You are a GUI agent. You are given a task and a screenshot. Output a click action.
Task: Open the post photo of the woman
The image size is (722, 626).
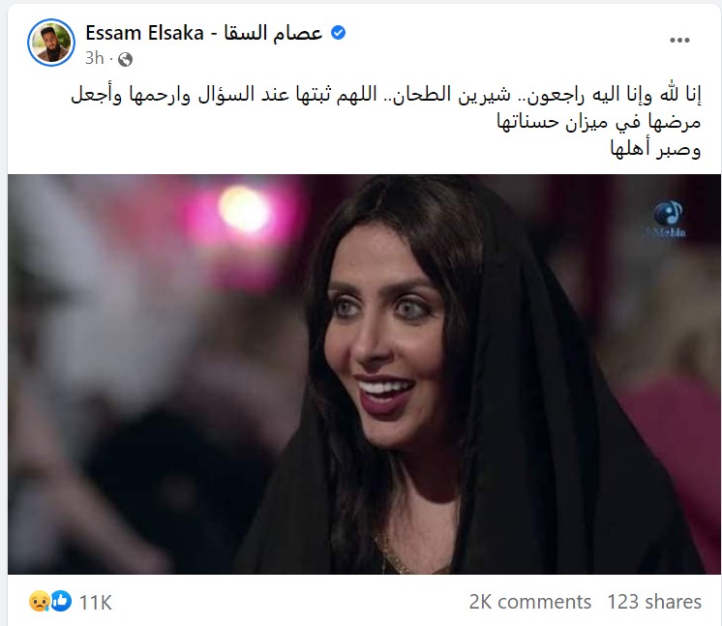coord(364,374)
